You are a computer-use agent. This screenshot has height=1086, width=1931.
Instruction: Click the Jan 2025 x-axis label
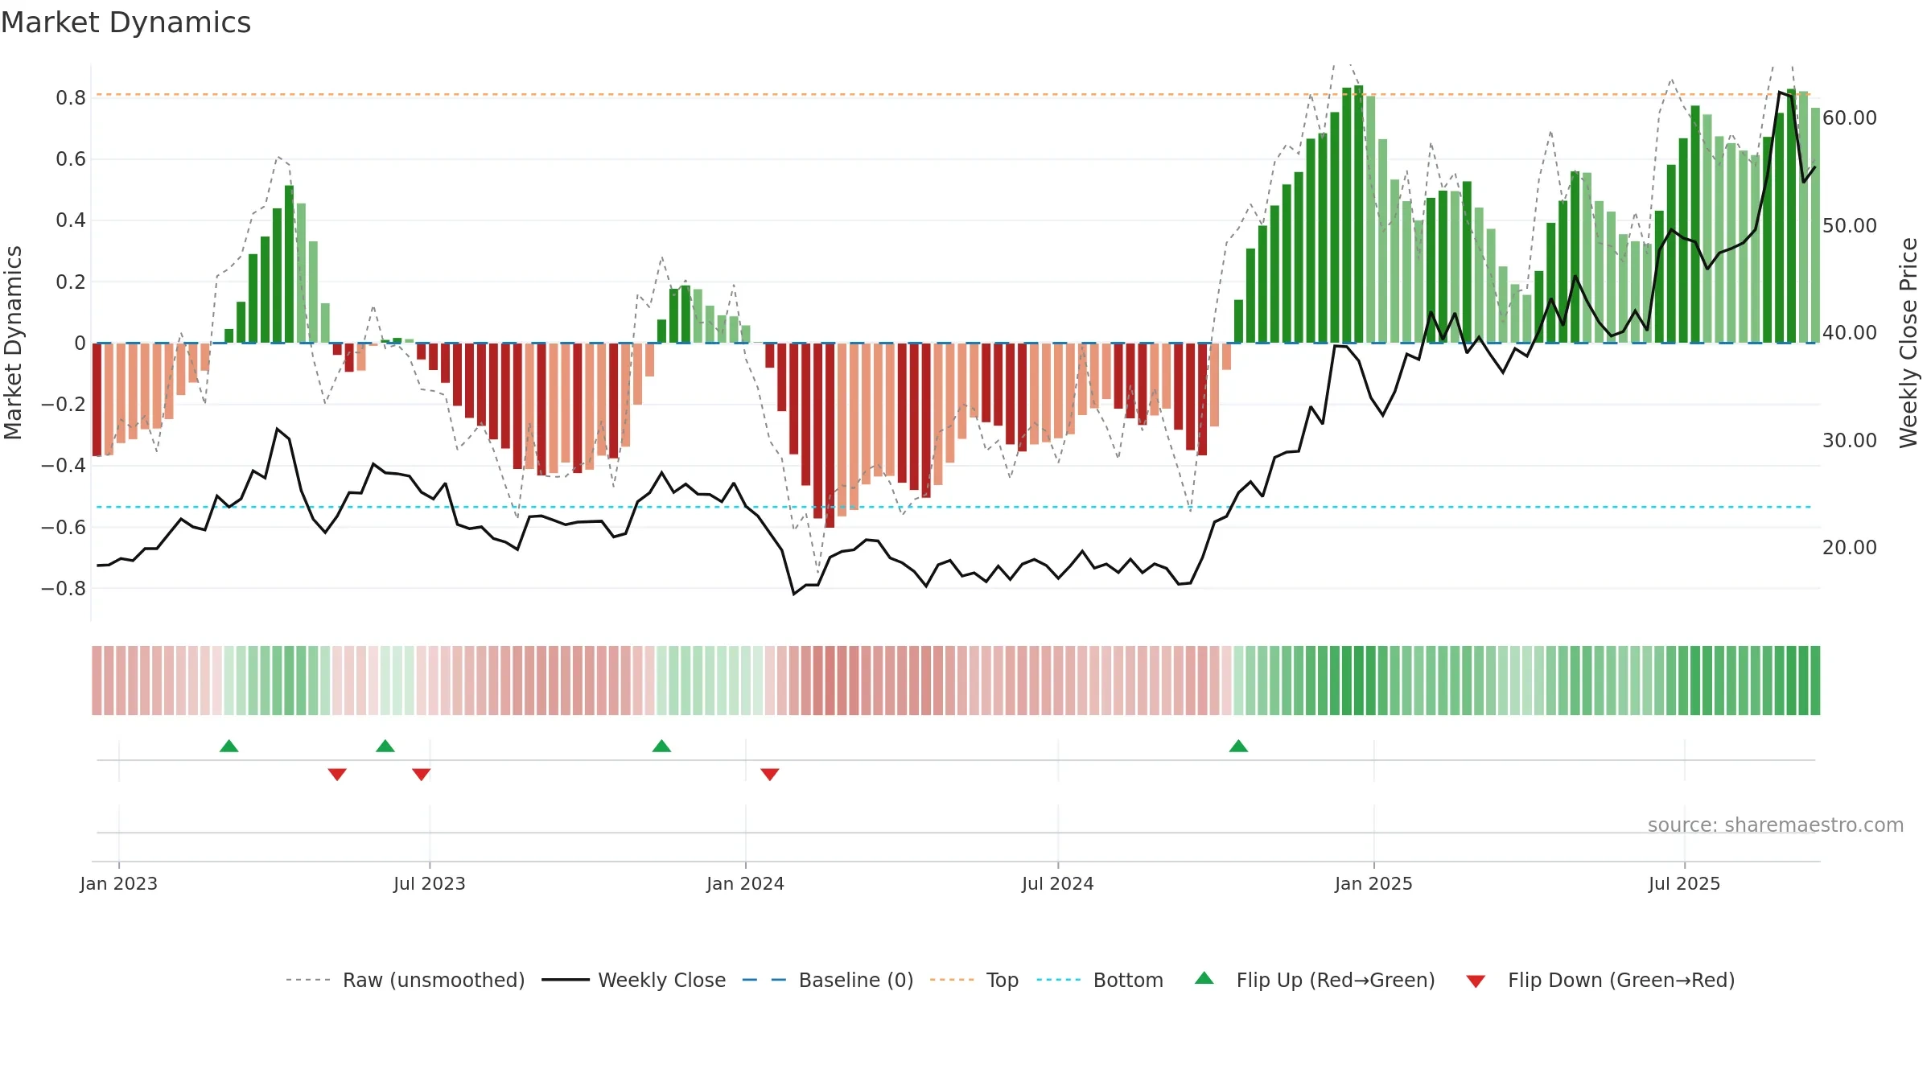(1374, 883)
